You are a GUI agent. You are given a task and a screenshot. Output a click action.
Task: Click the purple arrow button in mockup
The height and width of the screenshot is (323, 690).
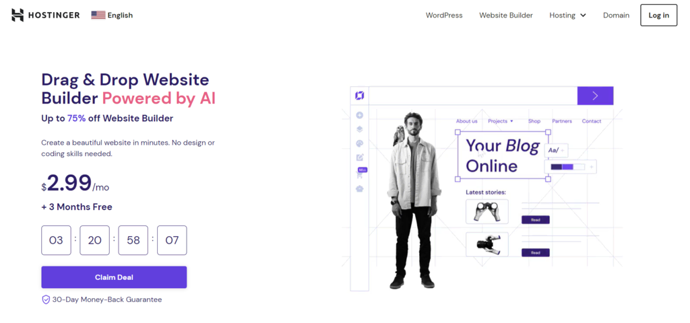595,96
